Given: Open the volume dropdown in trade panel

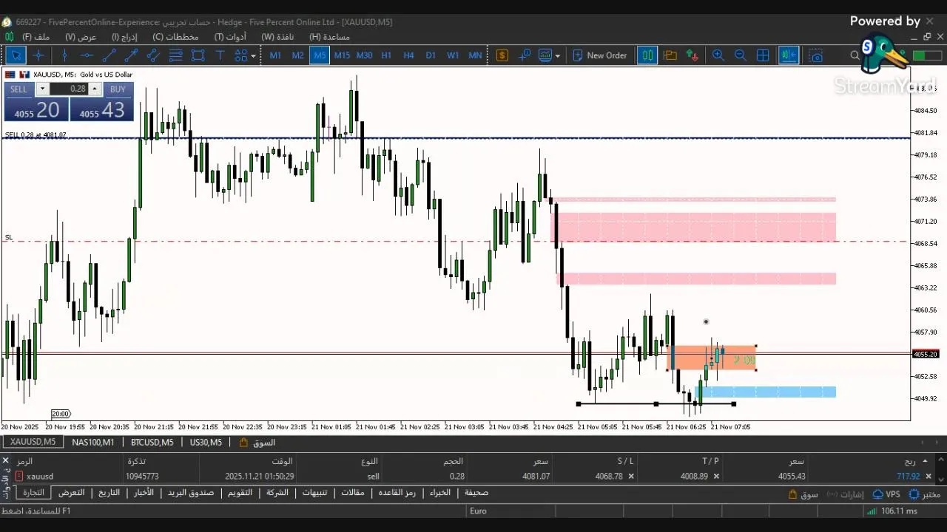Looking at the screenshot, I should [x=42, y=89].
